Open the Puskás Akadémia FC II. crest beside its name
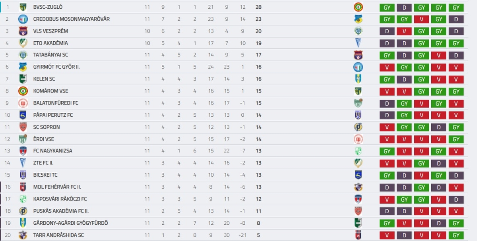The image size is (477, 241). (23, 211)
